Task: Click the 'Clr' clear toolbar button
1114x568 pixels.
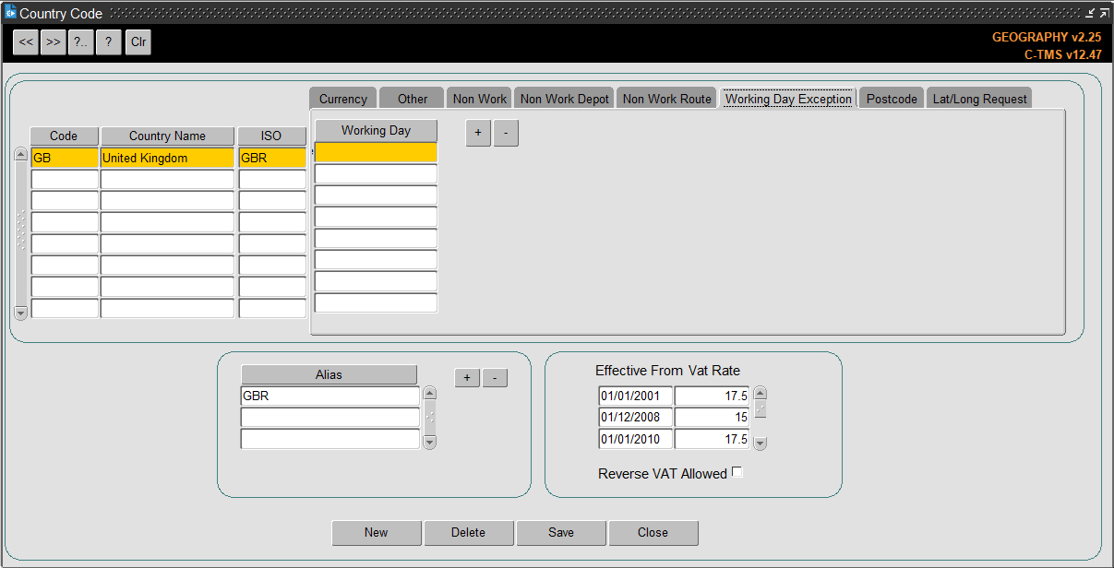Action: click(138, 42)
